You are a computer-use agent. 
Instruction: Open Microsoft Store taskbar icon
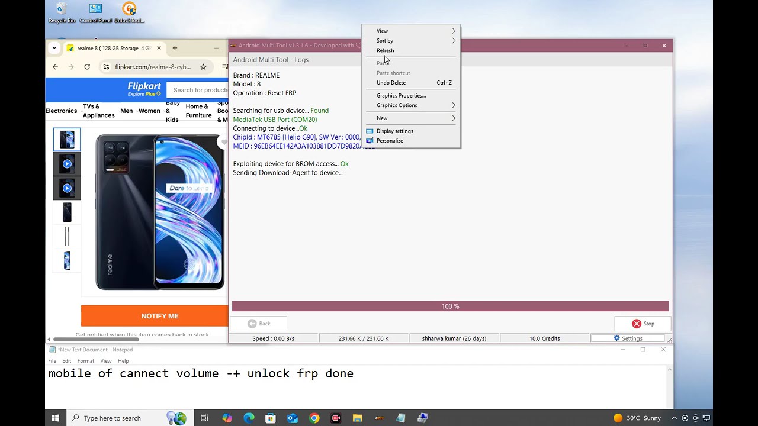click(x=271, y=418)
